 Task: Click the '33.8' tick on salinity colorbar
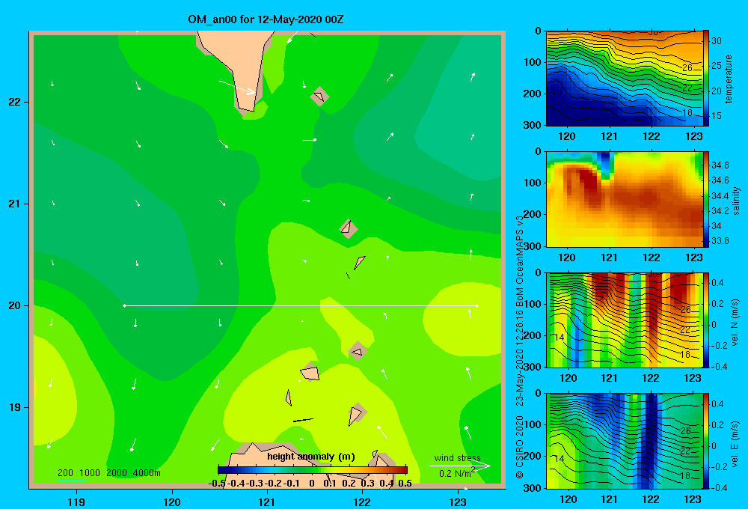[720, 241]
